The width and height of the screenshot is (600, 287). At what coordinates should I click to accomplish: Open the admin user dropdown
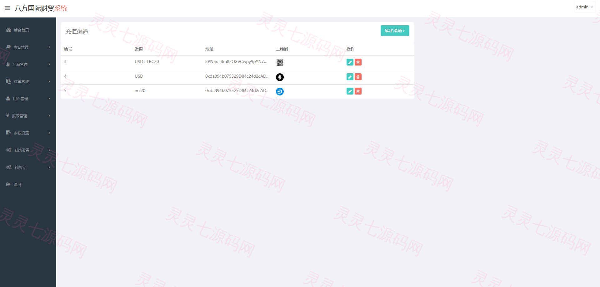584,7
